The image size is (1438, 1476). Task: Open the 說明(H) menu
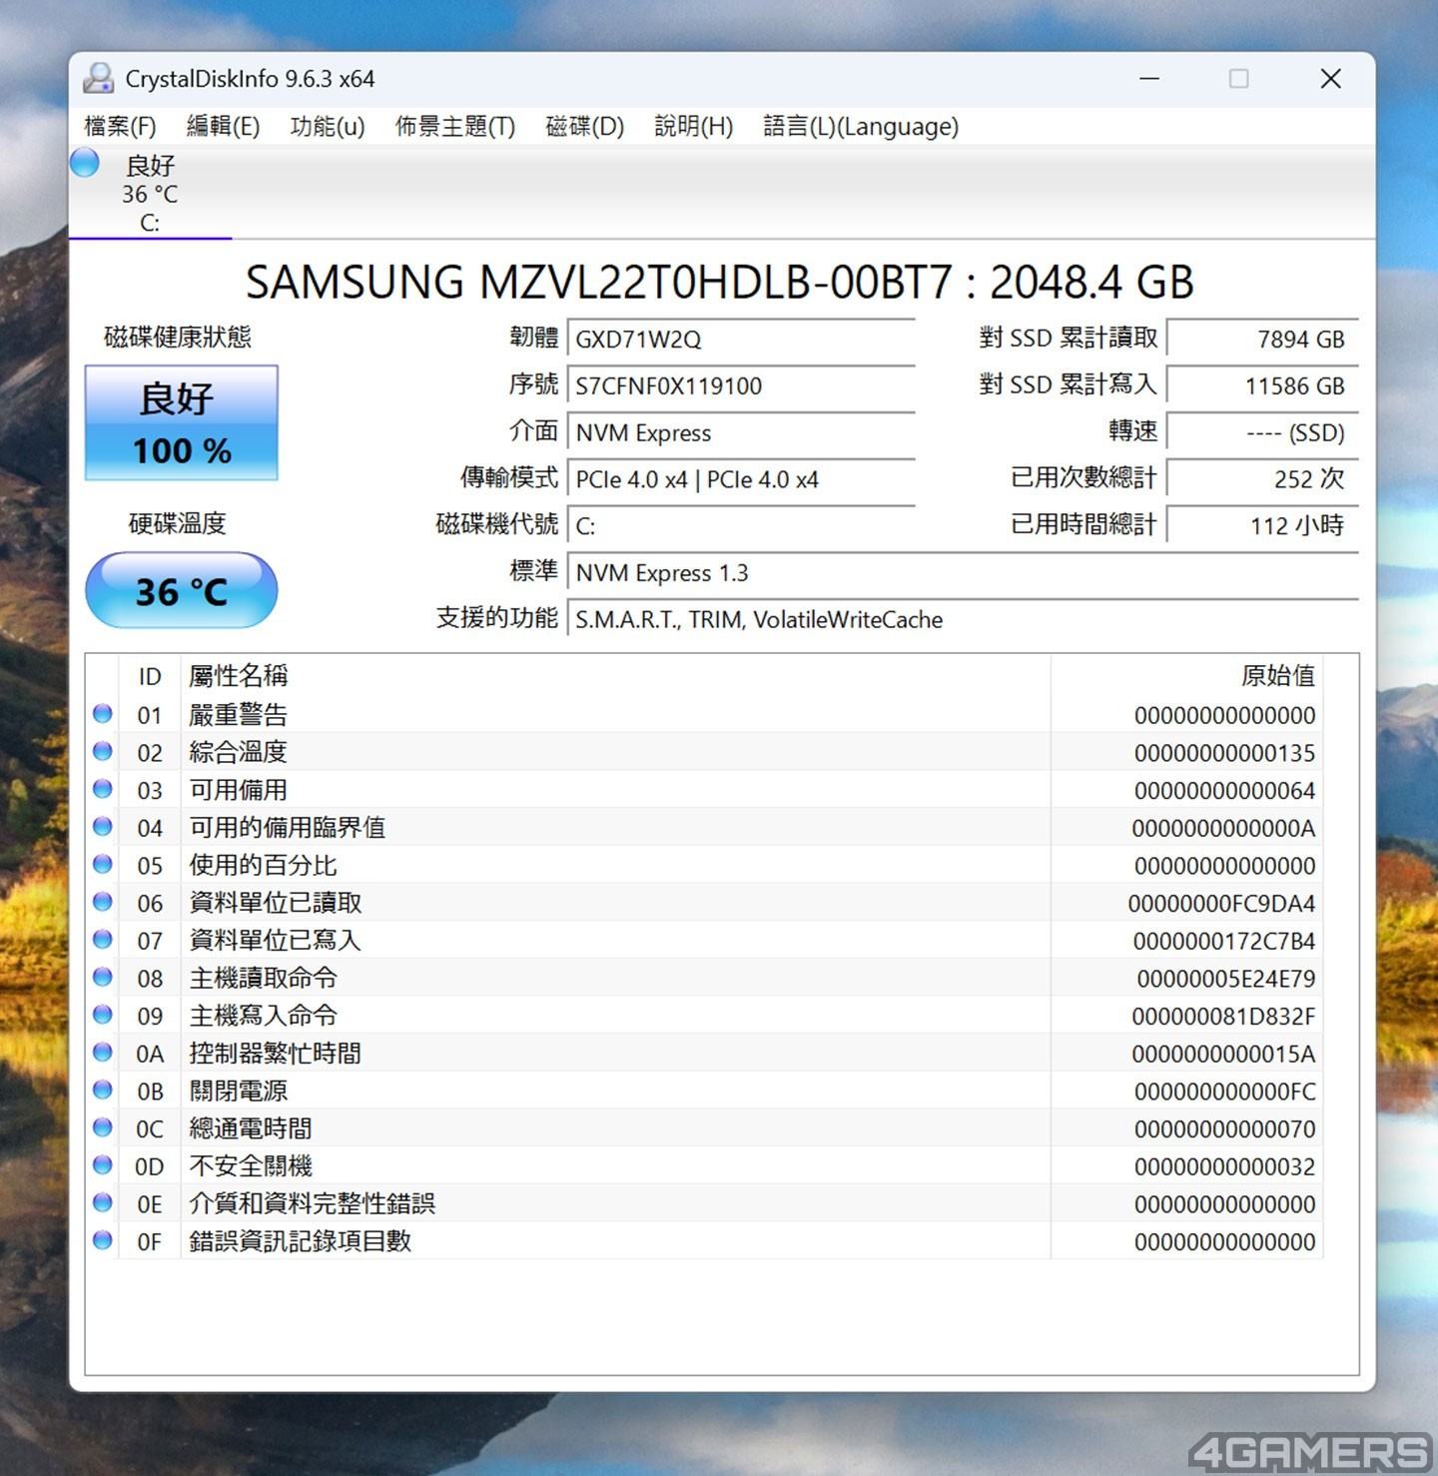(694, 127)
